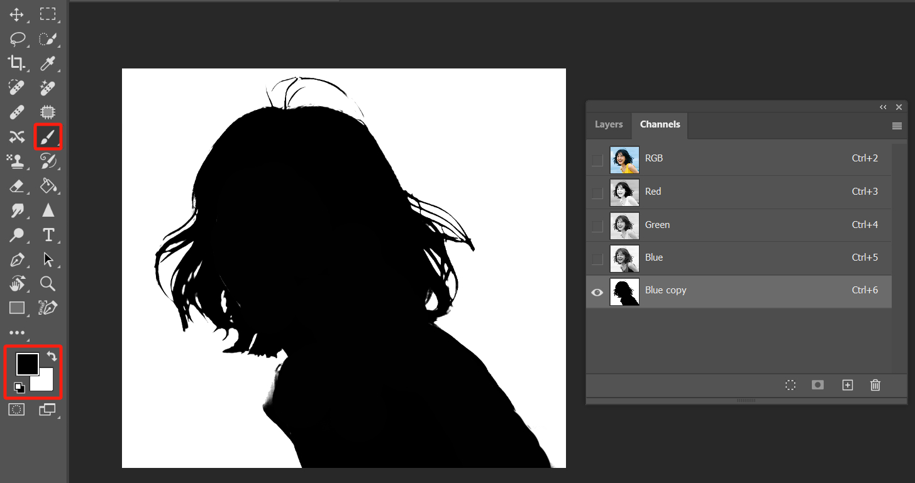This screenshot has width=915, height=483.
Task: Load channel as selection
Action: coord(790,385)
